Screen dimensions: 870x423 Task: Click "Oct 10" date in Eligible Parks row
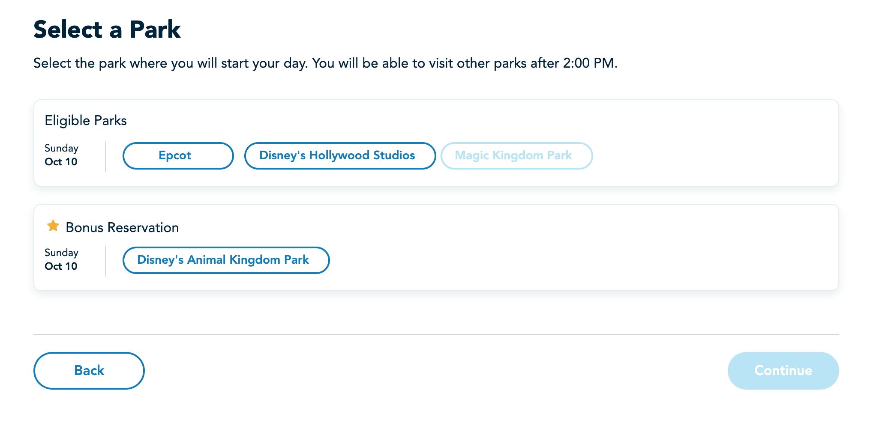coord(61,162)
